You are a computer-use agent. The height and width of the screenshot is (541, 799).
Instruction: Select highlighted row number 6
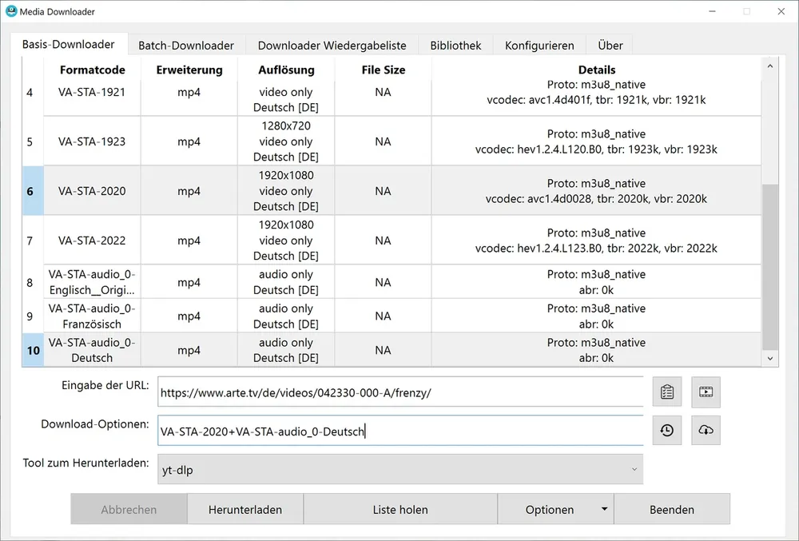pos(33,191)
